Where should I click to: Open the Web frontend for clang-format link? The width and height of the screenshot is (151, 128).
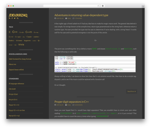pyautogui.click(x=20, y=59)
